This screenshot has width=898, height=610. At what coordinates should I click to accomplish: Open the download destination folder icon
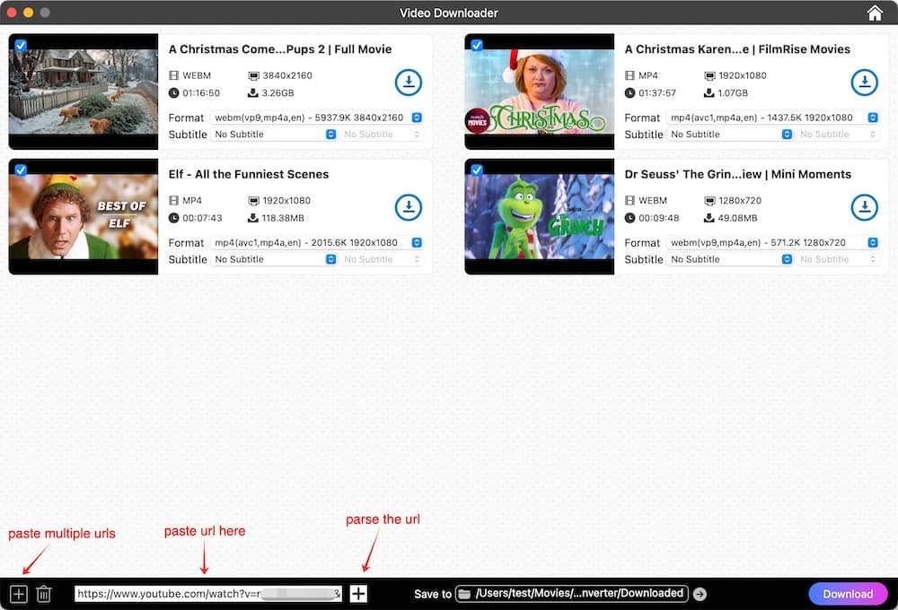click(463, 593)
